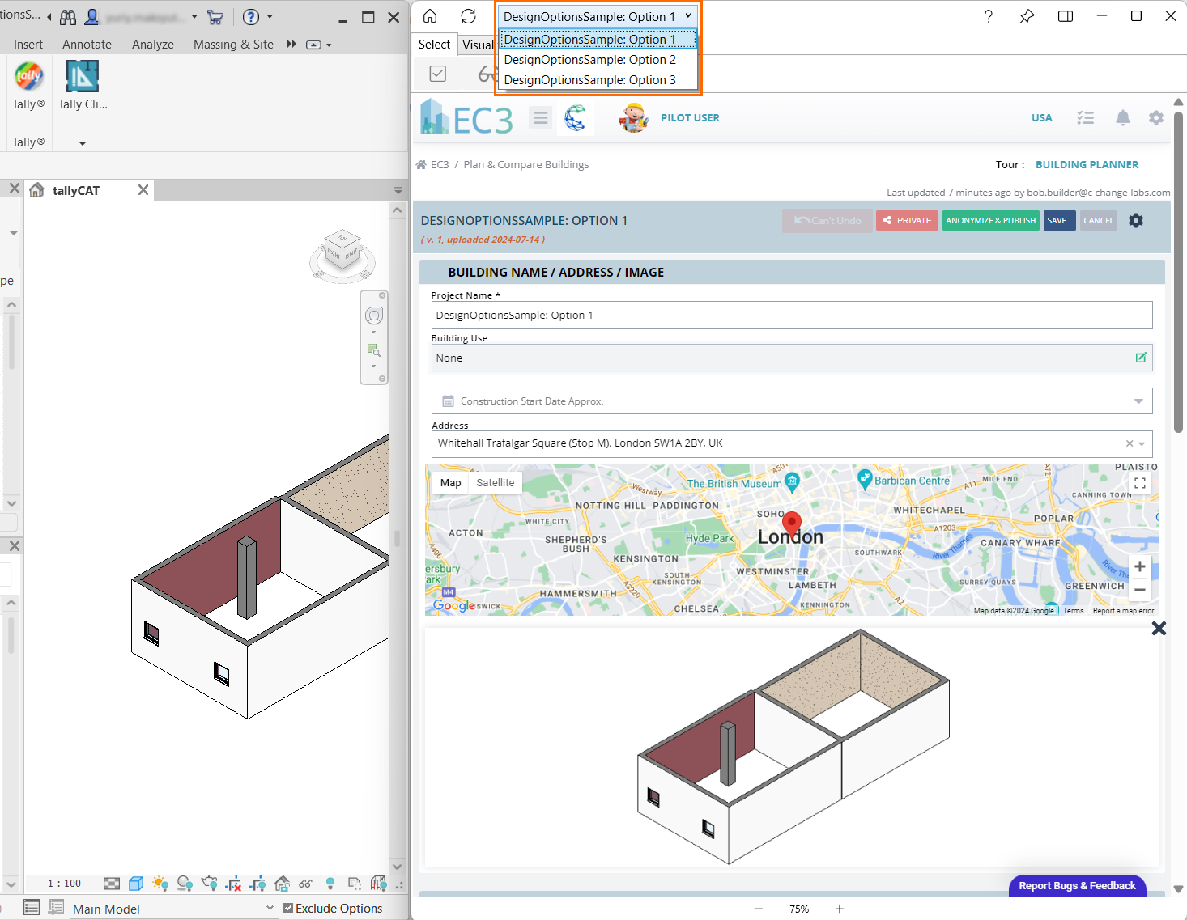The image size is (1187, 920).
Task: Expand Construction Start Date dropdown
Action: (1138, 401)
